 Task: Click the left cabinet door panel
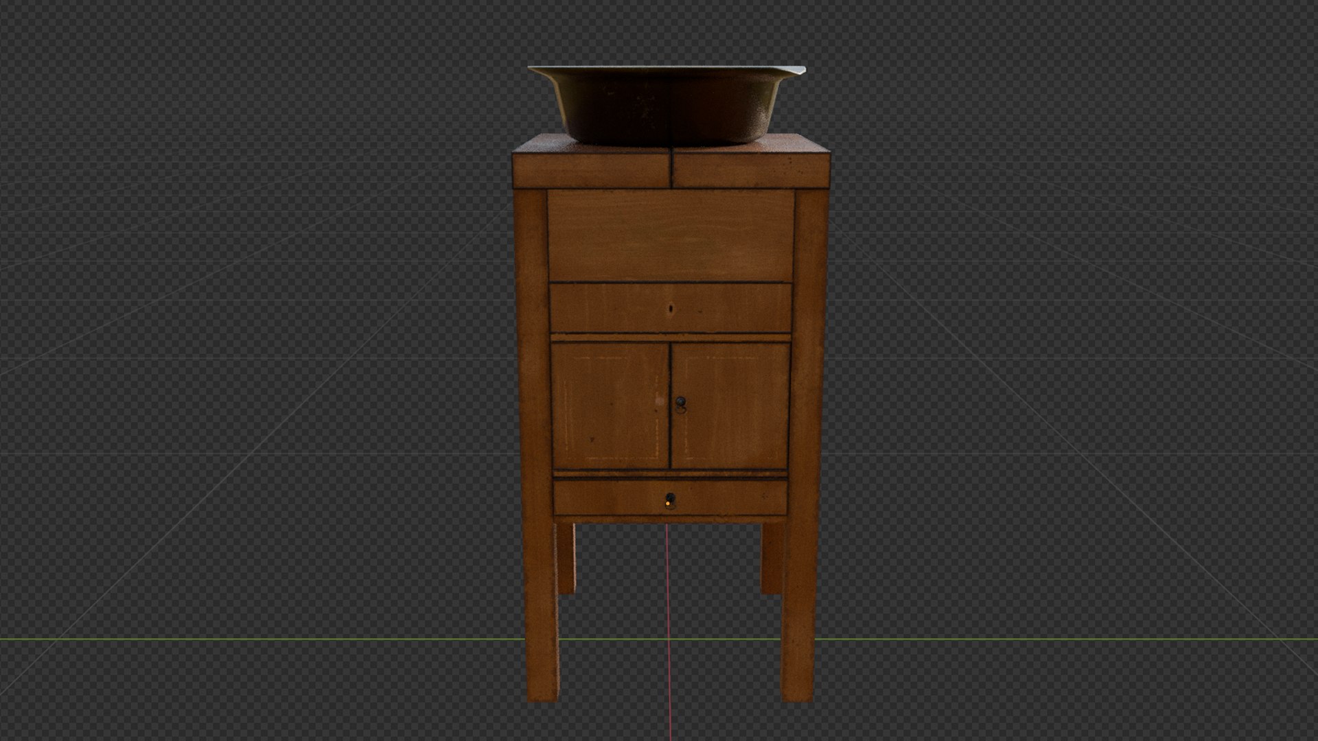pyautogui.click(x=610, y=405)
